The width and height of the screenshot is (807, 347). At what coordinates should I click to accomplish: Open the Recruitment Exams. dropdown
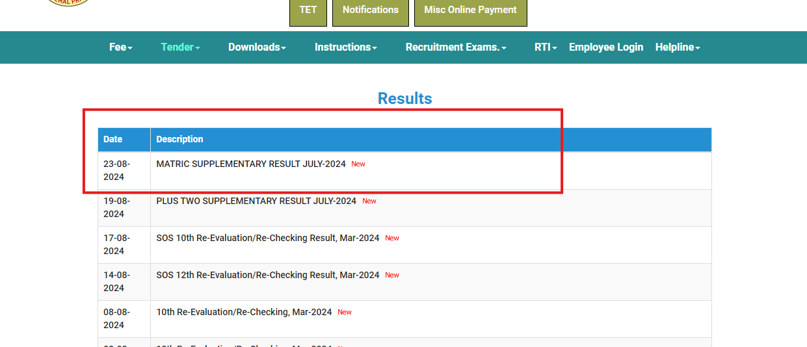(456, 47)
